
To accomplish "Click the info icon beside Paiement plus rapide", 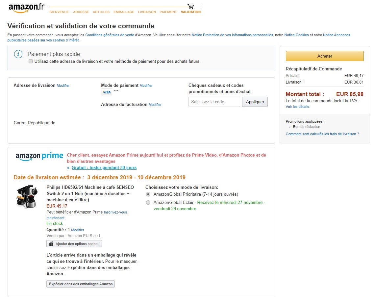I will click(x=18, y=54).
